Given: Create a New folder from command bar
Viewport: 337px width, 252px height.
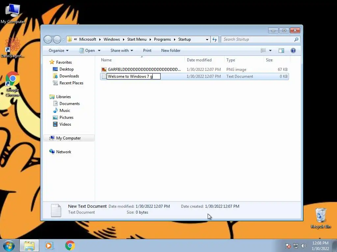Looking at the screenshot, I should (171, 50).
